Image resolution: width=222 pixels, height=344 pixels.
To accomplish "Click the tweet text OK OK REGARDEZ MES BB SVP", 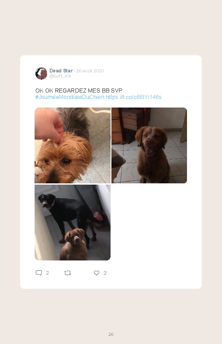I will click(79, 90).
